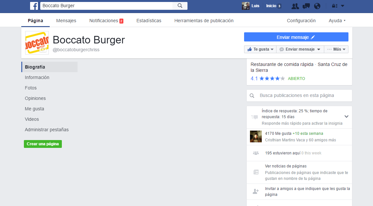Click the blue Enviar mensaje button
373x206 pixels.
tap(296, 37)
